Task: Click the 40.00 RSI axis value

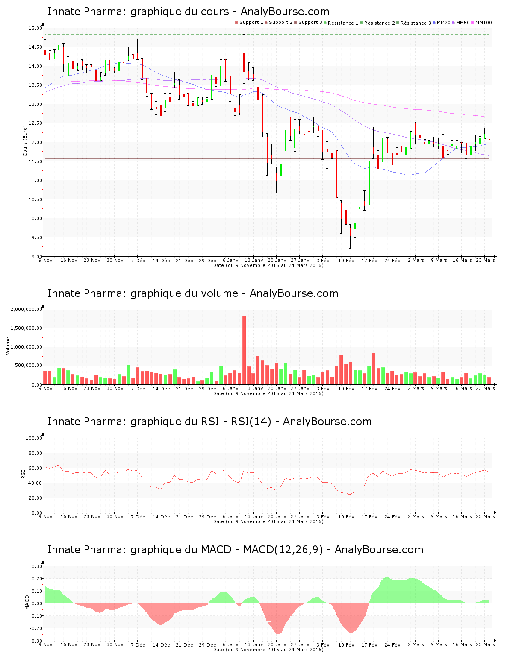Action: click(35, 483)
